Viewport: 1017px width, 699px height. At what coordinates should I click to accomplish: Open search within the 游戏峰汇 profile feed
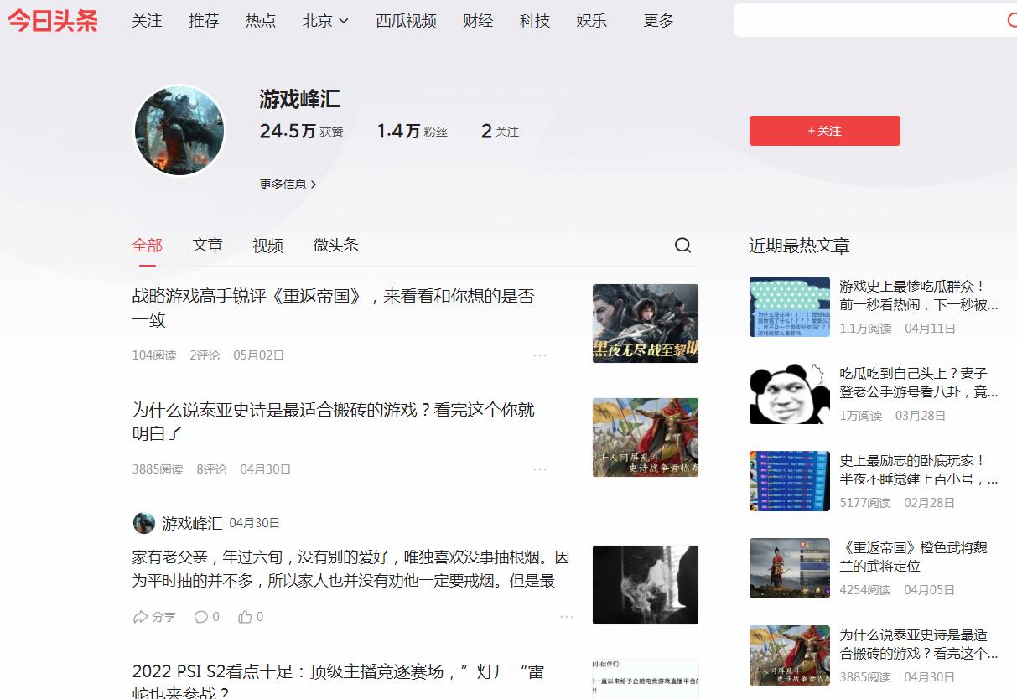[x=683, y=245]
